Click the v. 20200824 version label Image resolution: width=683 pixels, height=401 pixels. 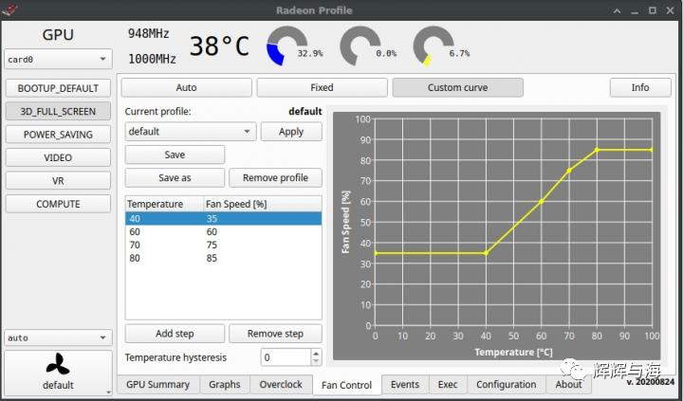[651, 382]
